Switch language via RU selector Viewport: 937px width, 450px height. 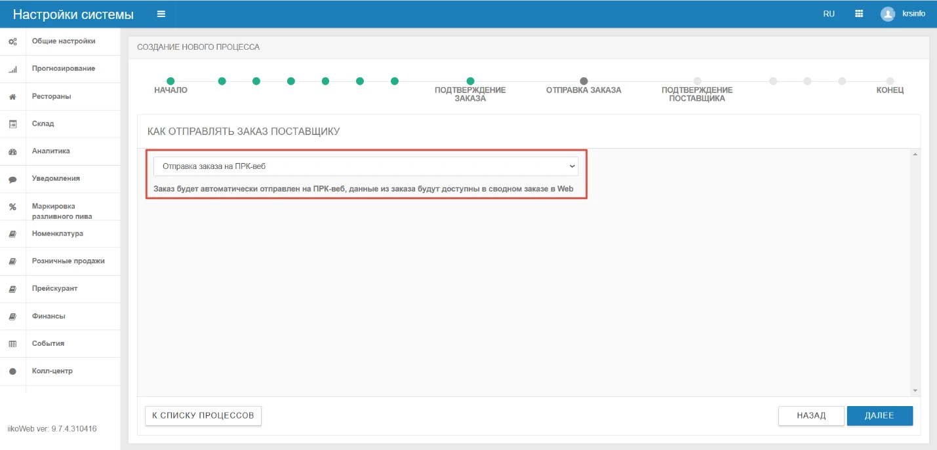point(829,14)
